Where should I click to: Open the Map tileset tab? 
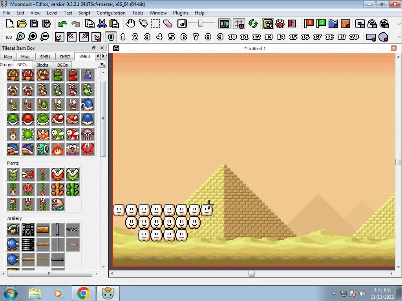tap(8, 57)
